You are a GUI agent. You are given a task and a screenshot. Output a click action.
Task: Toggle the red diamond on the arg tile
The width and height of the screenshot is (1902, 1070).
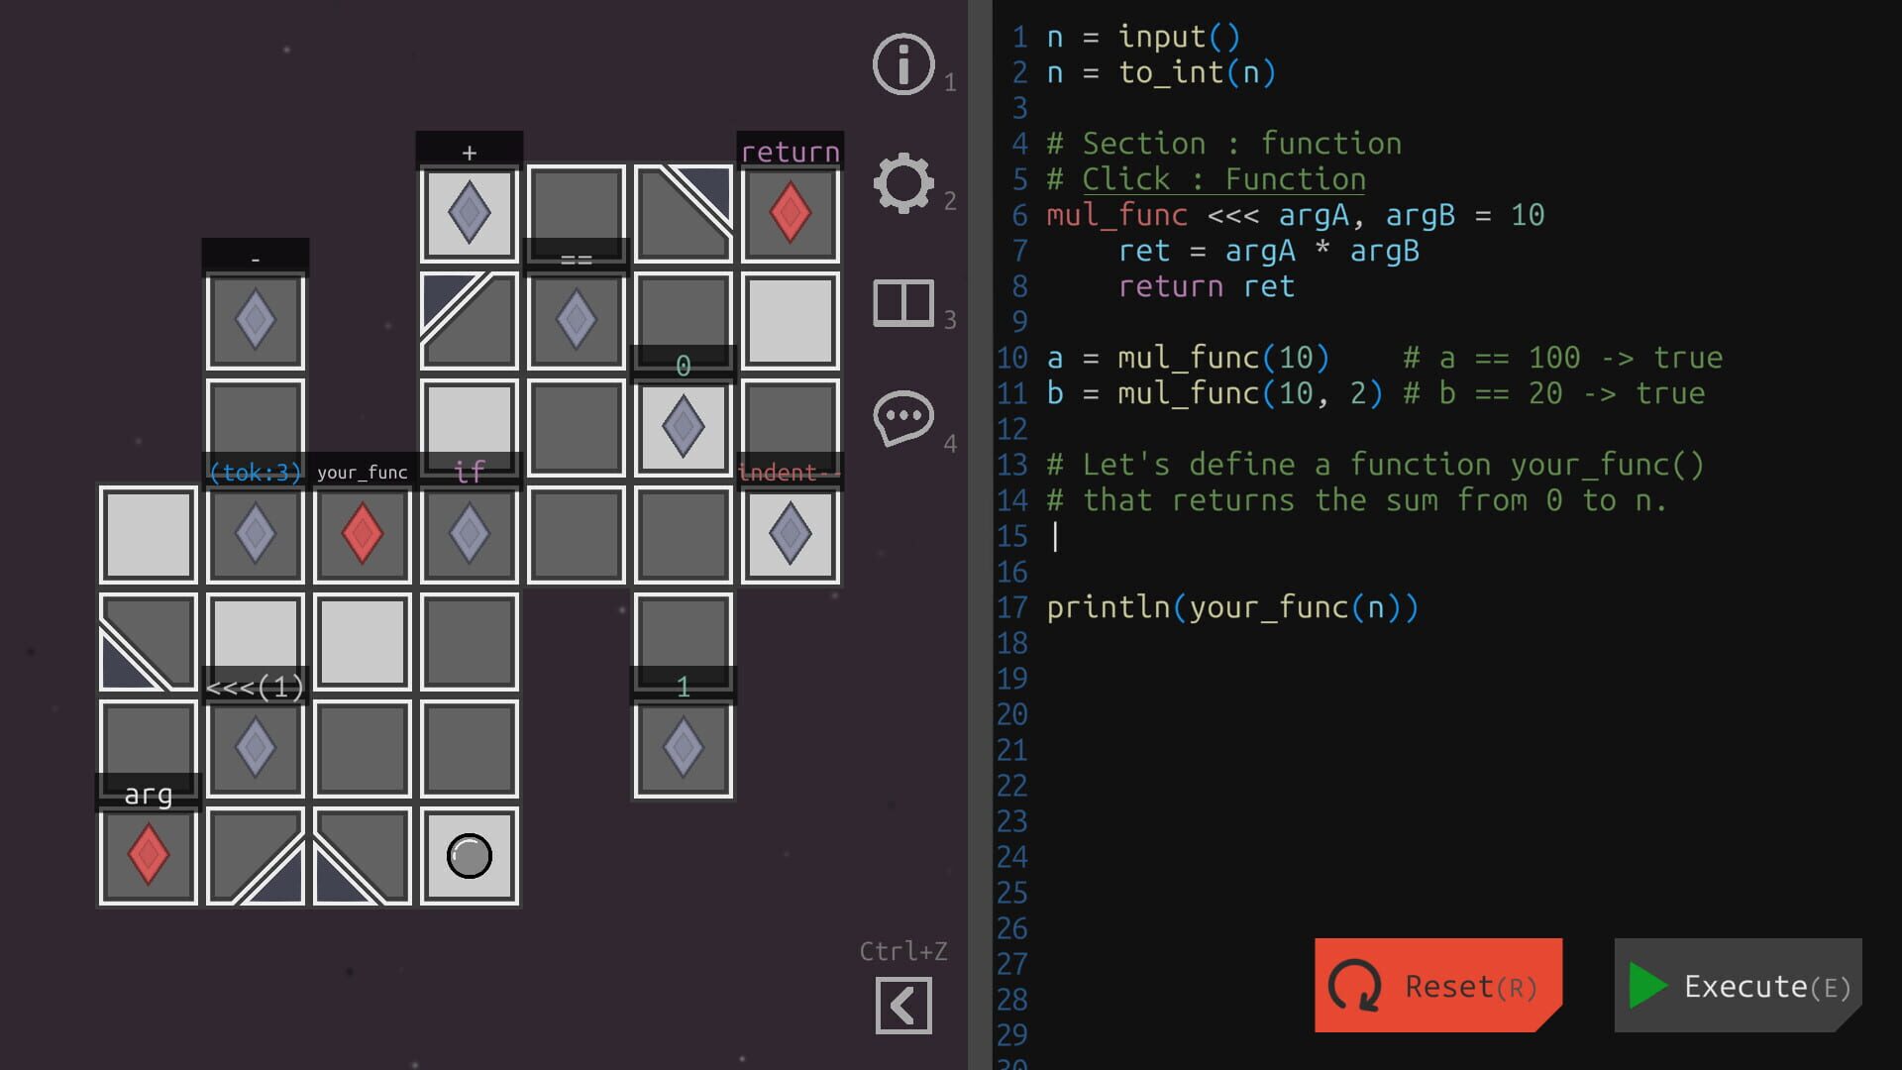point(147,854)
